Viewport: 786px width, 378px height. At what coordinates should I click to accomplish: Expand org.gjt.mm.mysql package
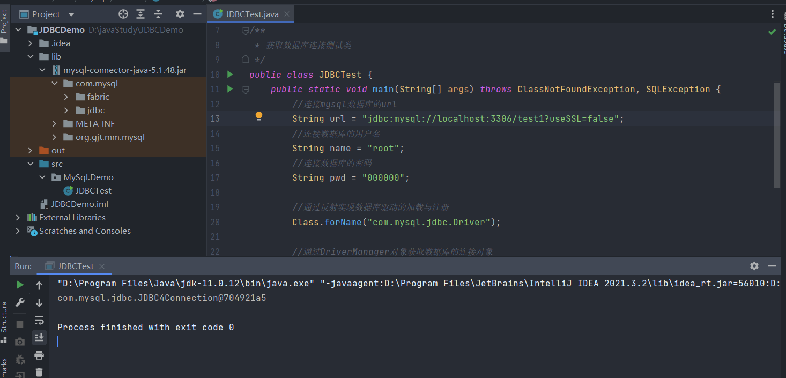54,137
